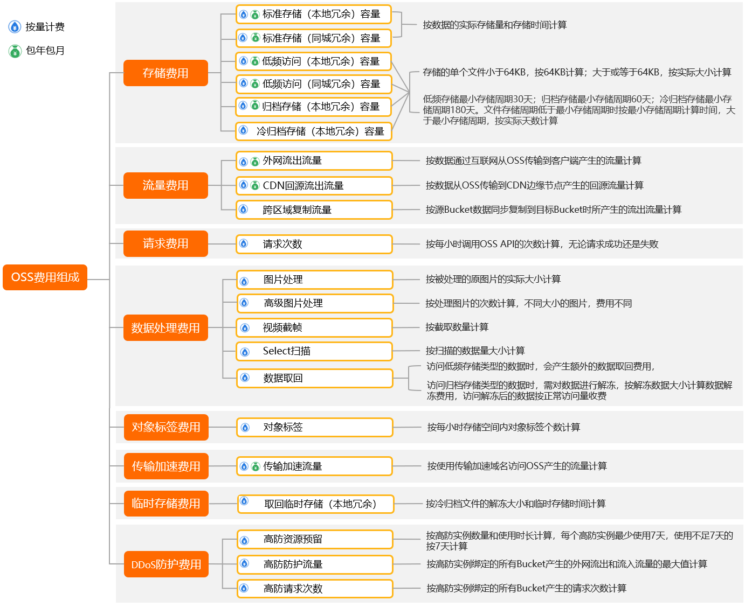
Task: Click blue droplet icon in 取回临时存储（本地冗余） node
Action: [x=244, y=501]
